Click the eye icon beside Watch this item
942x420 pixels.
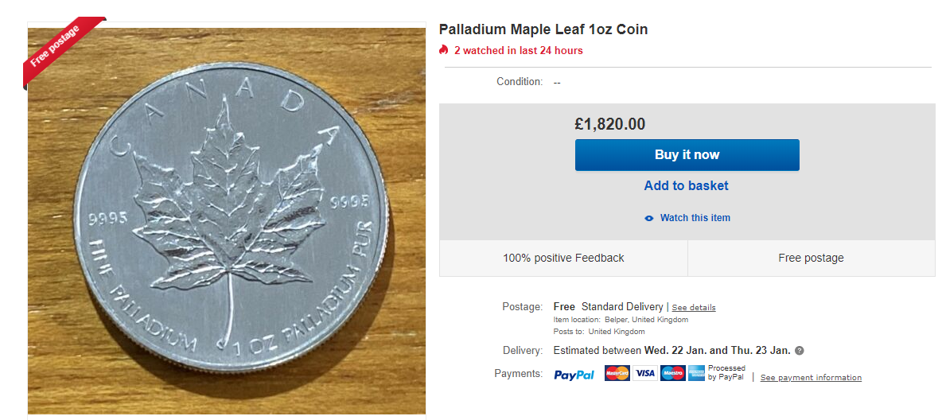click(649, 218)
